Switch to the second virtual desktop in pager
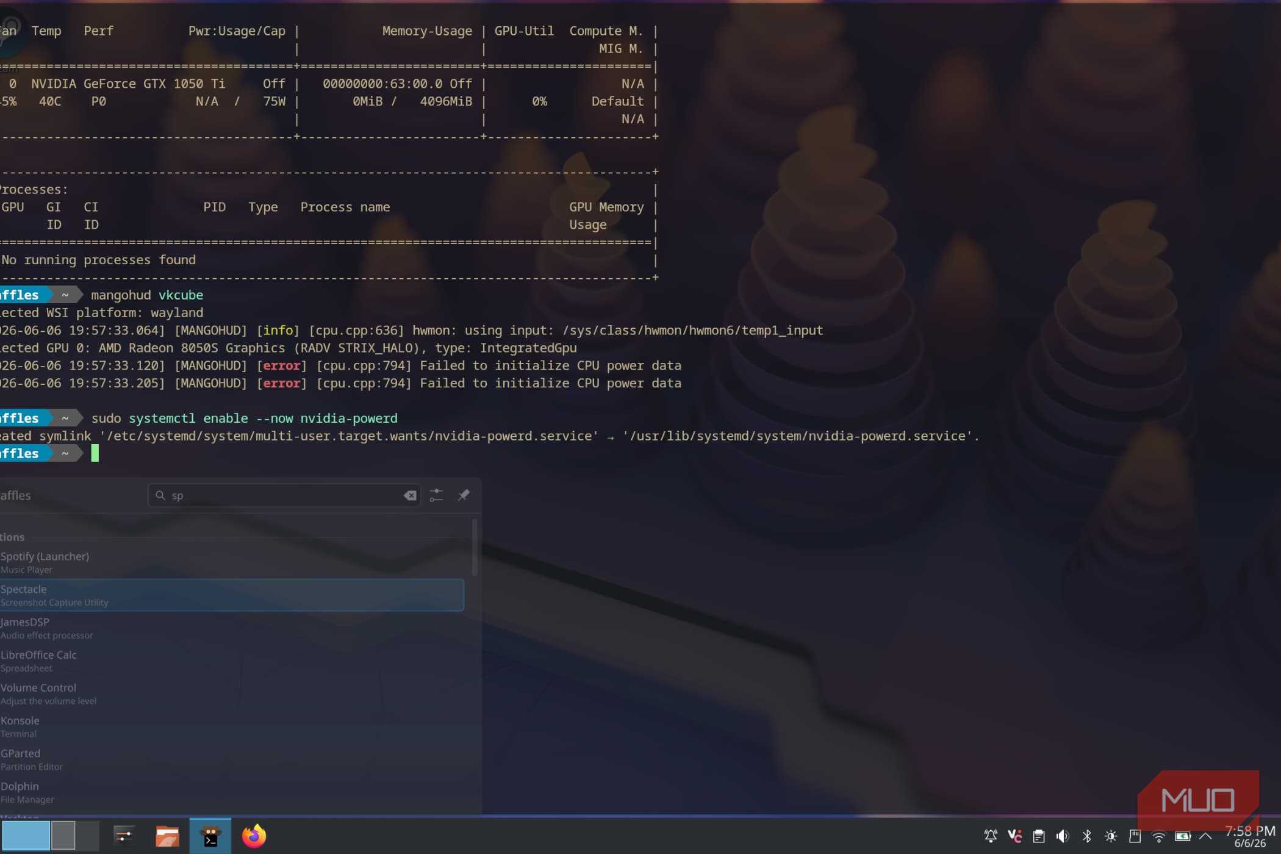This screenshot has width=1281, height=854. [63, 836]
